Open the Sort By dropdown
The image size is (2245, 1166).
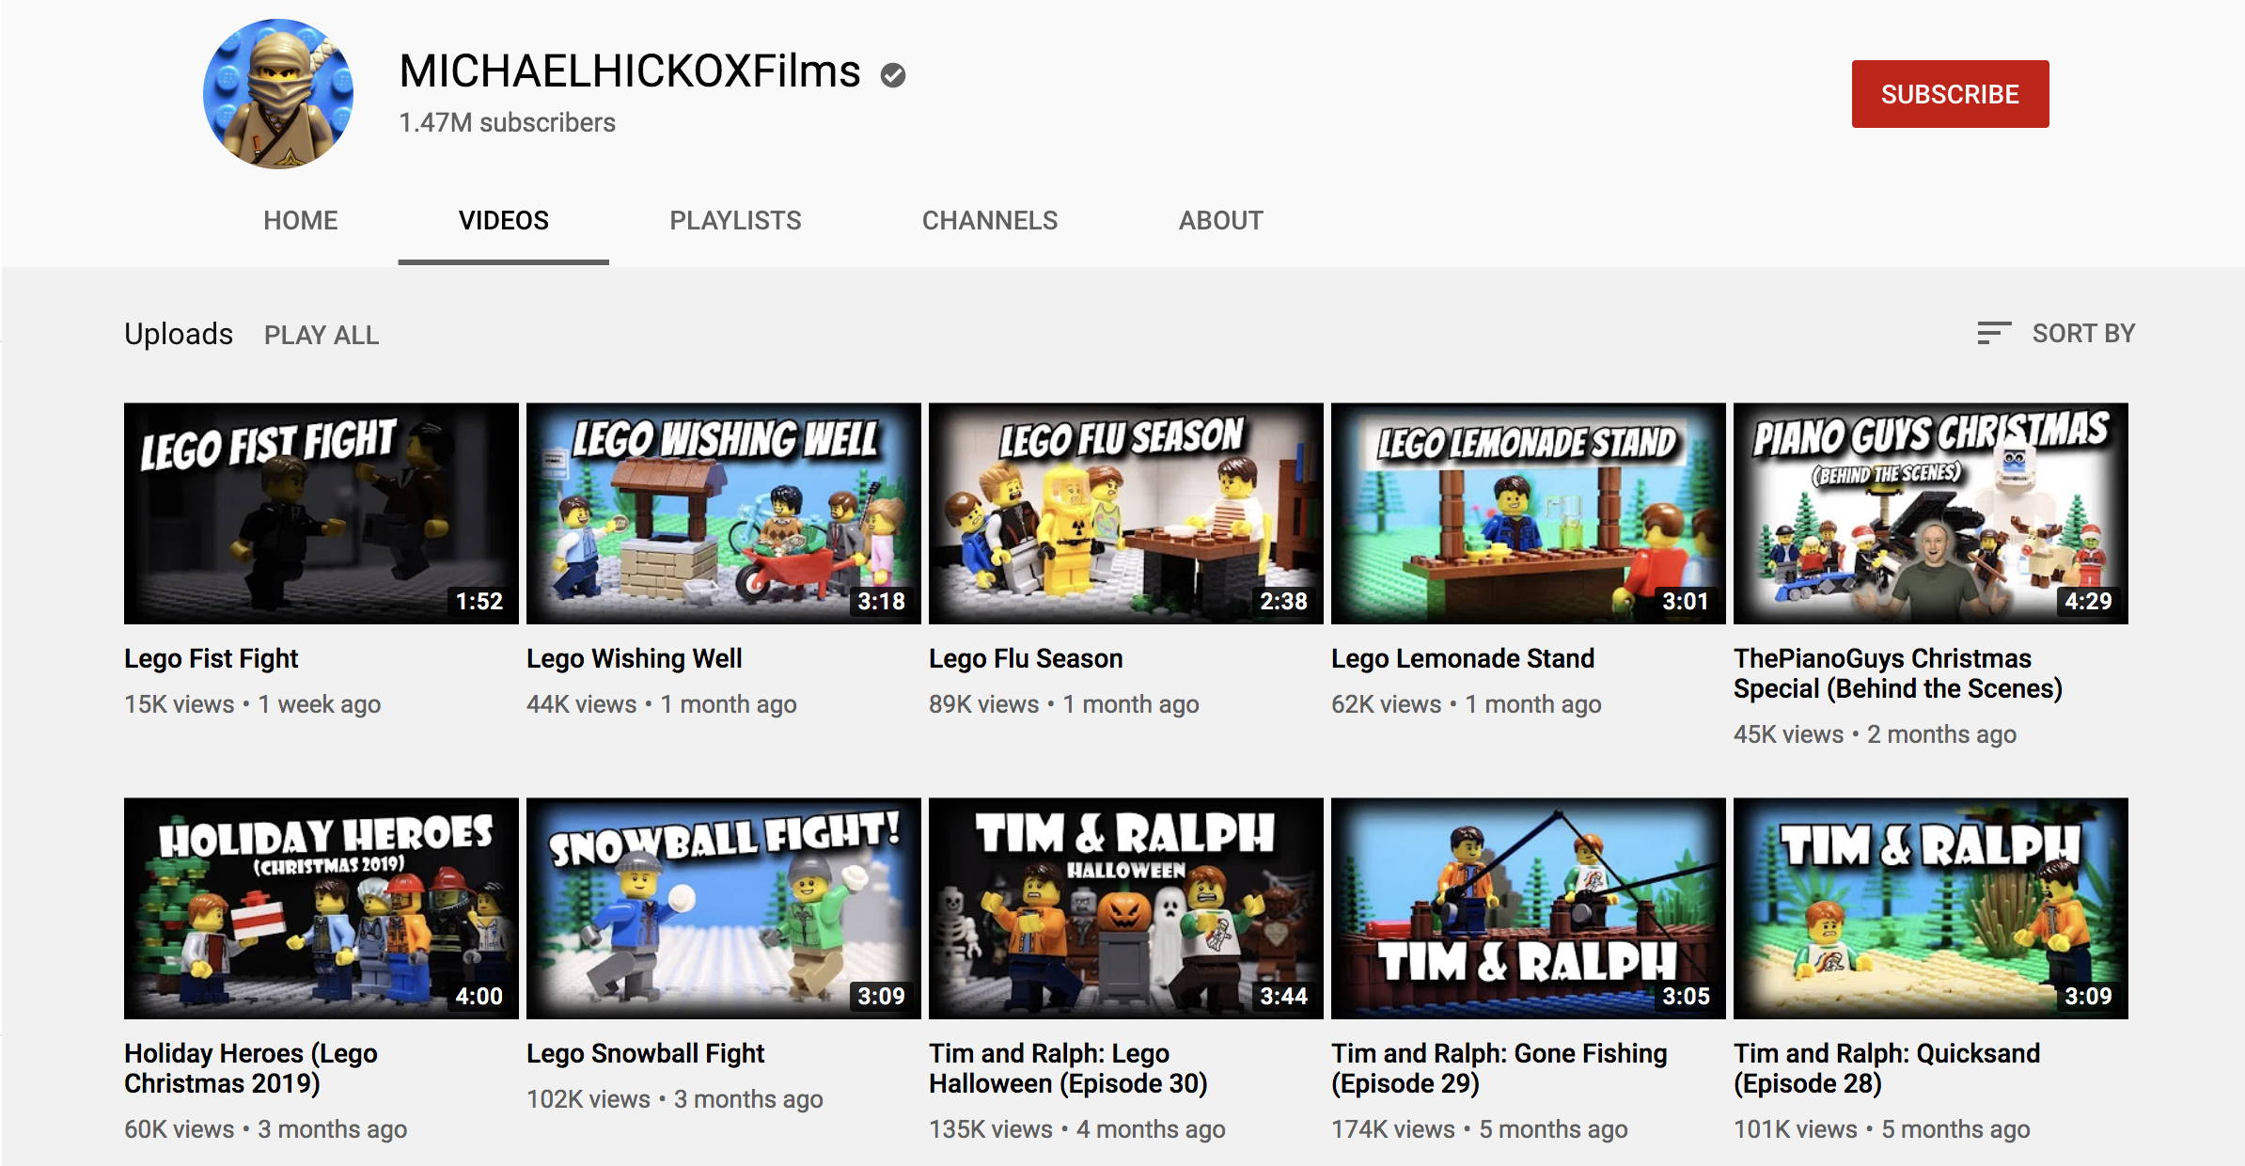2056,333
